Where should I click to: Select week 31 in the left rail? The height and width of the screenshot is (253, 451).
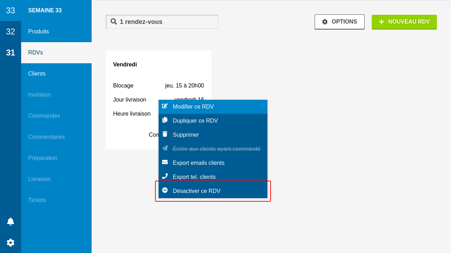click(x=11, y=53)
